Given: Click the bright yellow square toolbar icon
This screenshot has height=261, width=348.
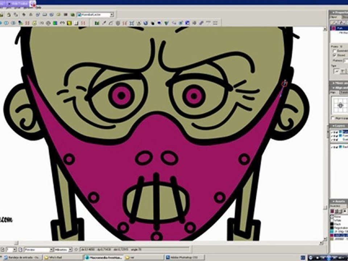Looking at the screenshot, I should [69, 23].
